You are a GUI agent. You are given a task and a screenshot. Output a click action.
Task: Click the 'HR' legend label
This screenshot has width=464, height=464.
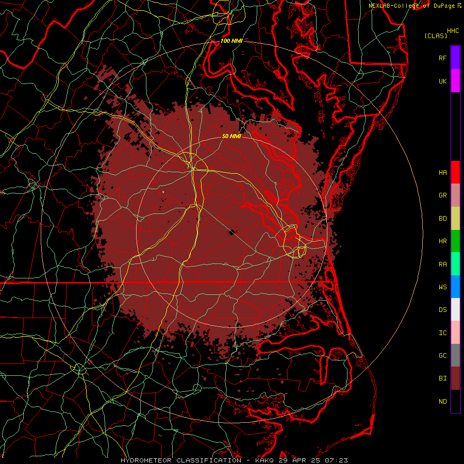point(442,241)
